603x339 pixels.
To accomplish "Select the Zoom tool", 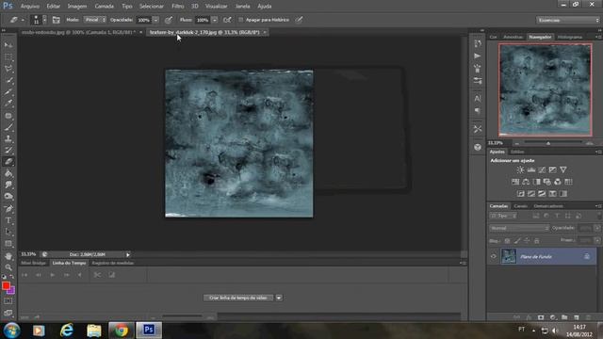I will tap(8, 267).
